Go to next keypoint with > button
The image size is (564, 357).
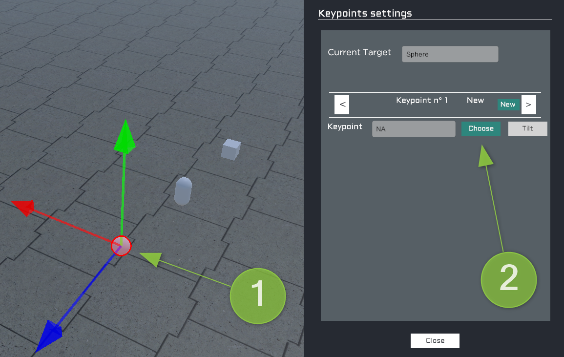pyautogui.click(x=529, y=105)
